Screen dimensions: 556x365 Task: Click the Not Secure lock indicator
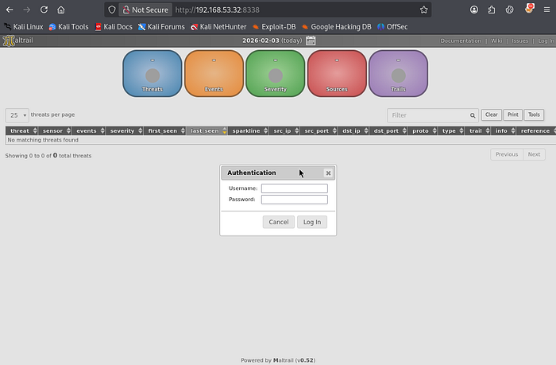tap(145, 10)
